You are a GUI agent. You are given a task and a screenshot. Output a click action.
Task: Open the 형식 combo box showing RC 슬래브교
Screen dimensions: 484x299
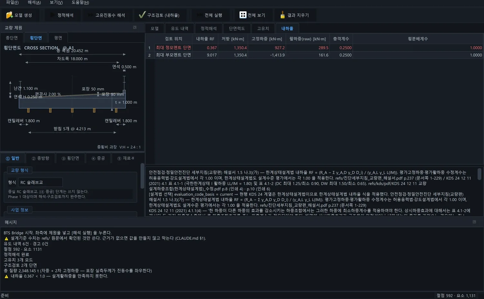(40, 182)
